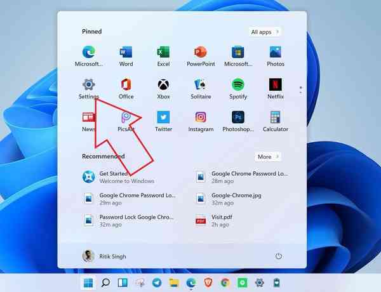The image size is (381, 292).
Task: Launch the Netflix app
Action: click(276, 89)
